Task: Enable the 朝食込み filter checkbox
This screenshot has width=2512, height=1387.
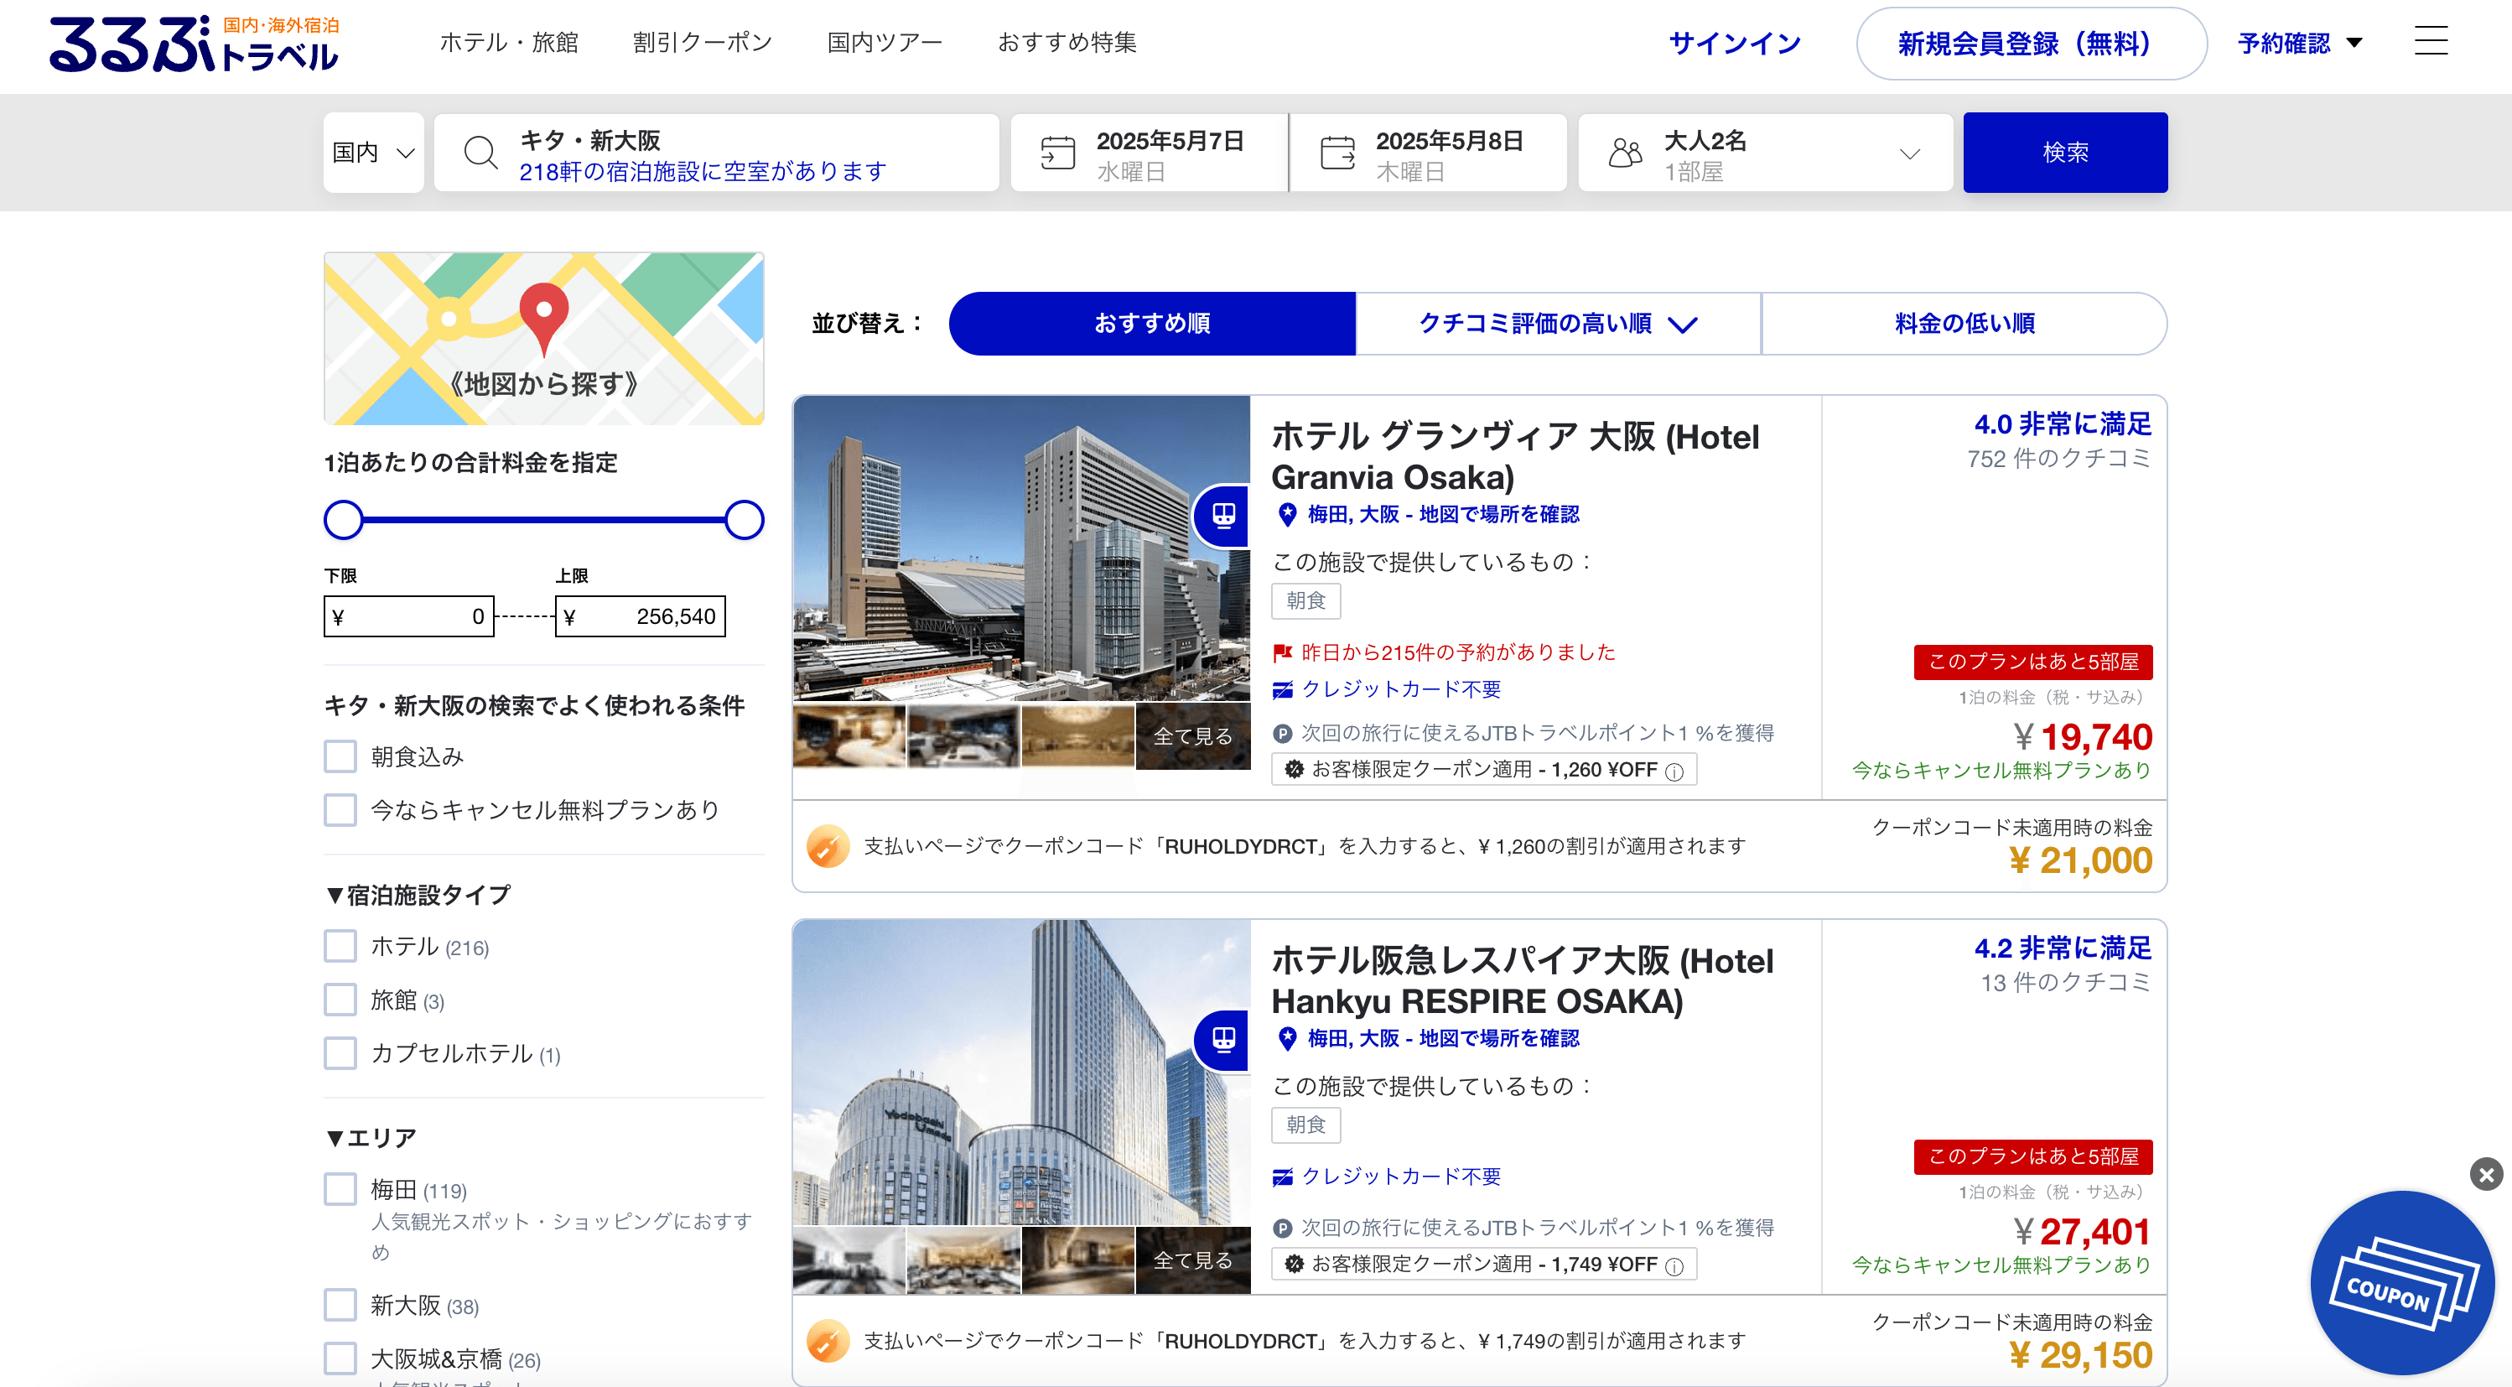Action: [340, 756]
